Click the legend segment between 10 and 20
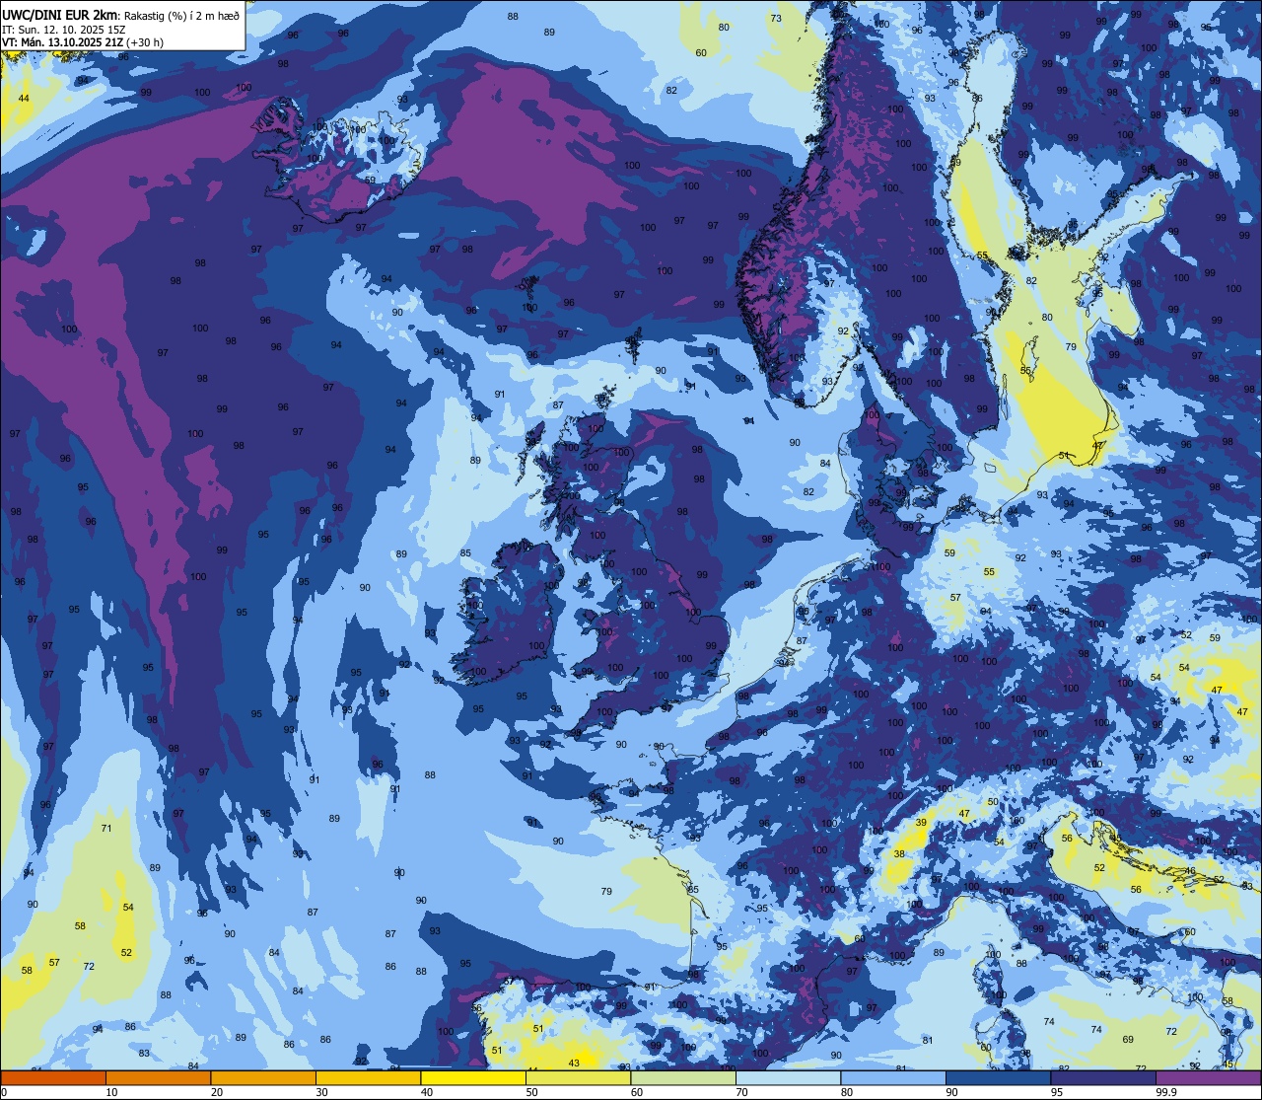 tap(158, 1077)
